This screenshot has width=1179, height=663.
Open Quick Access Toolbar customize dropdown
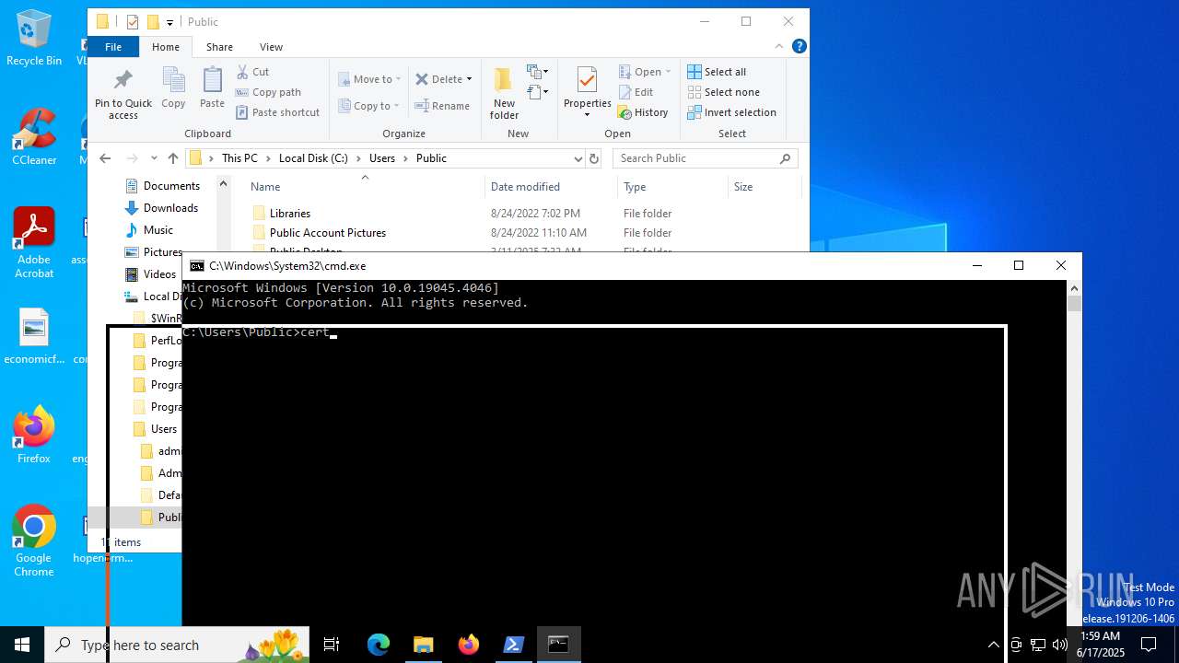click(170, 22)
